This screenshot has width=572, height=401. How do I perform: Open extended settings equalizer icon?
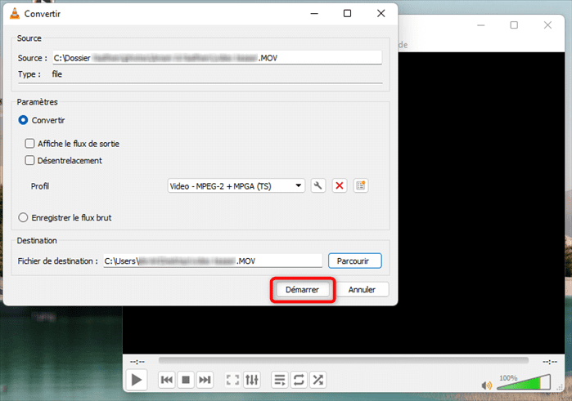(x=252, y=380)
